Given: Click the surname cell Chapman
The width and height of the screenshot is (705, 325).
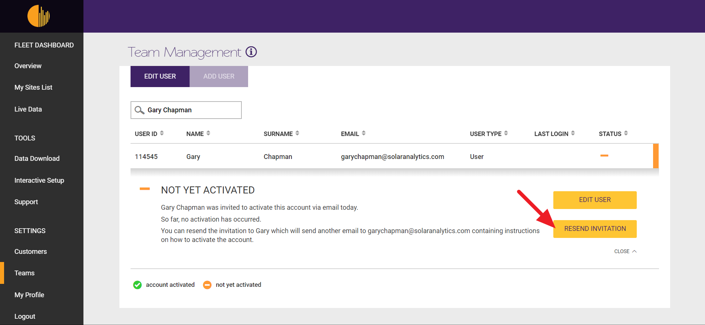Looking at the screenshot, I should coord(278,157).
